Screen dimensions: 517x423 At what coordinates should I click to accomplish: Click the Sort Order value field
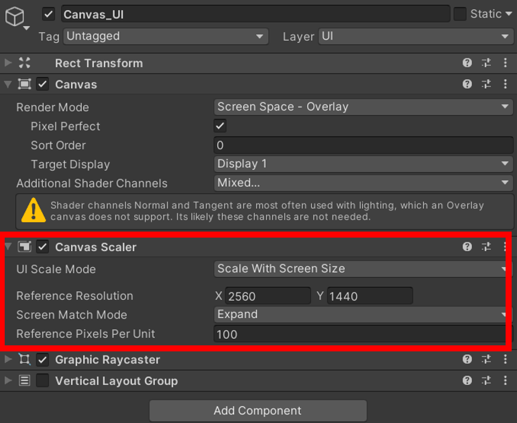click(x=363, y=145)
